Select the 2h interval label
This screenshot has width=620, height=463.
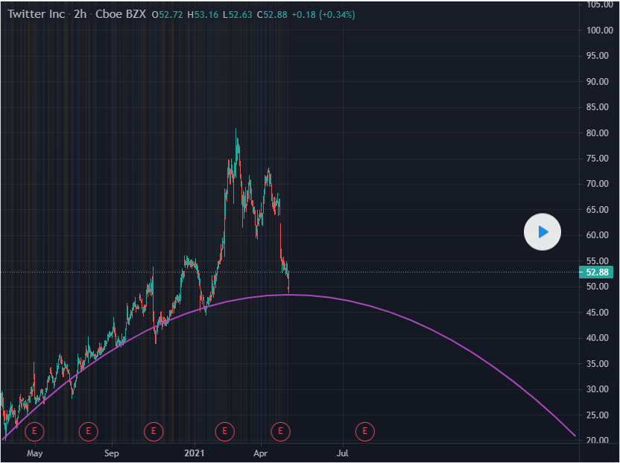click(80, 14)
